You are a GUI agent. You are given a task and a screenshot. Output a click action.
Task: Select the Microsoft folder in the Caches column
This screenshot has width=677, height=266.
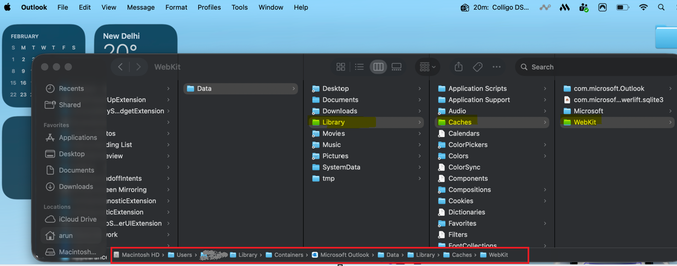pos(618,111)
